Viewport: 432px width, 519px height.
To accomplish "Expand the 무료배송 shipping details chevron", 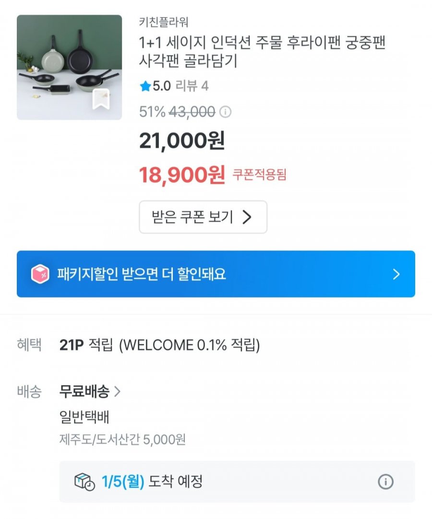I will 117,392.
